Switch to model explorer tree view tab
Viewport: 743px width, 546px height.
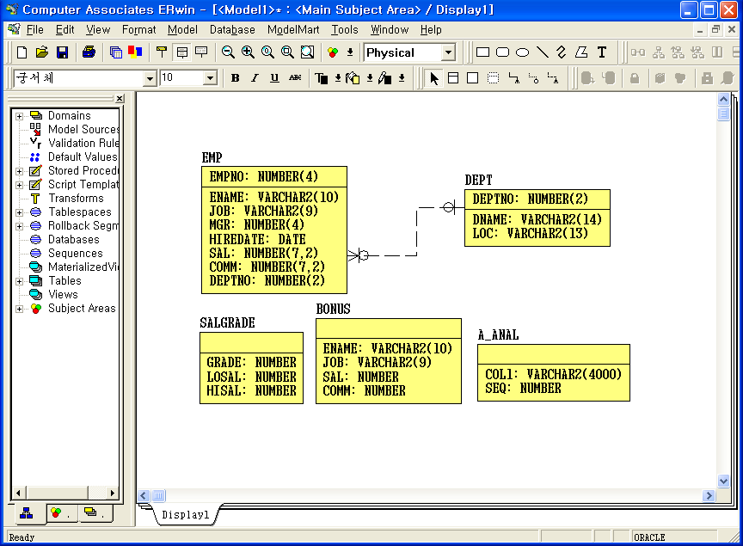(27, 512)
